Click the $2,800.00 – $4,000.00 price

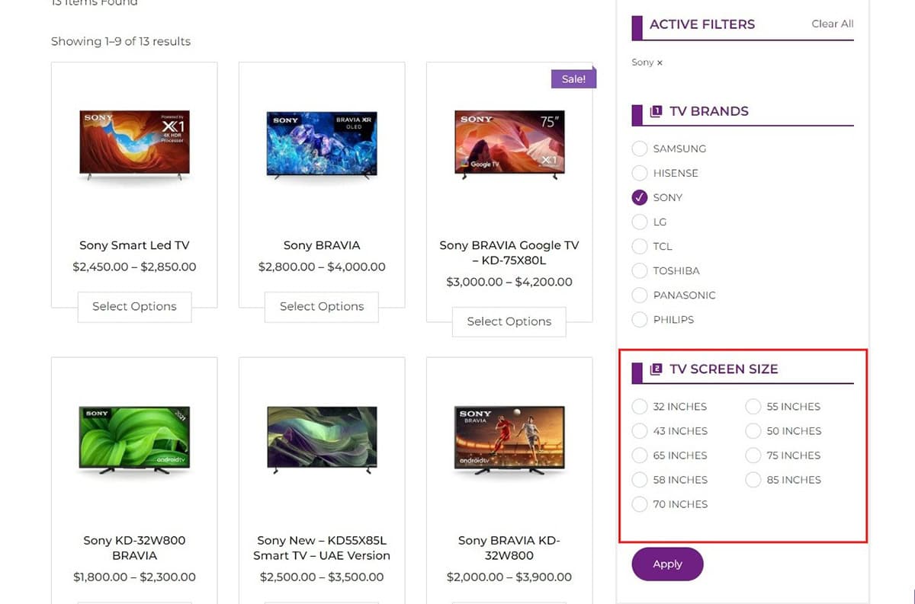tap(322, 267)
